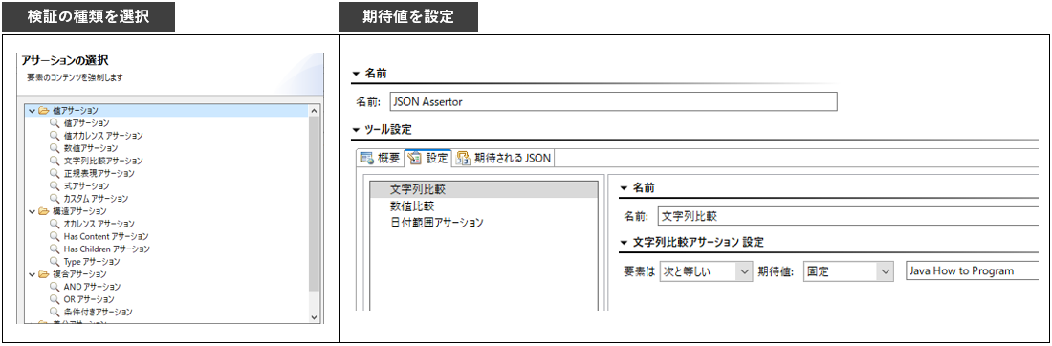Select 文字列比較アサーション in the tree
The height and width of the screenshot is (346, 1052).
[103, 161]
